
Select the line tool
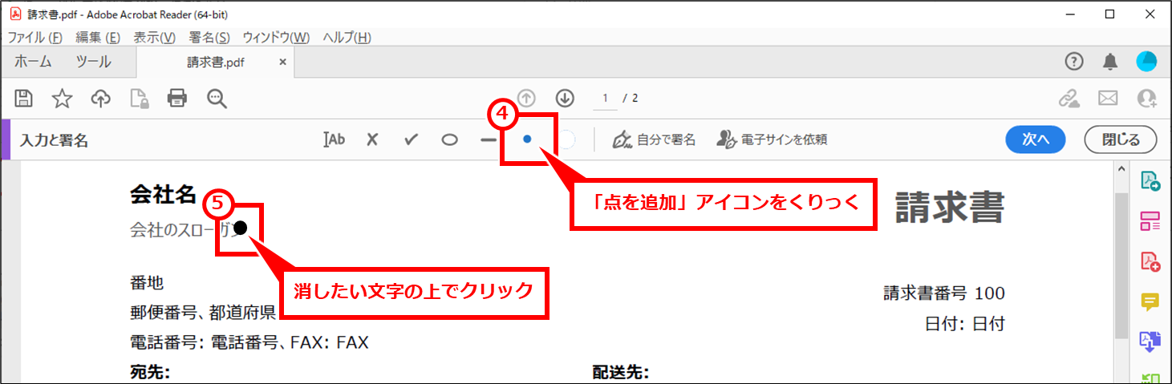click(488, 139)
